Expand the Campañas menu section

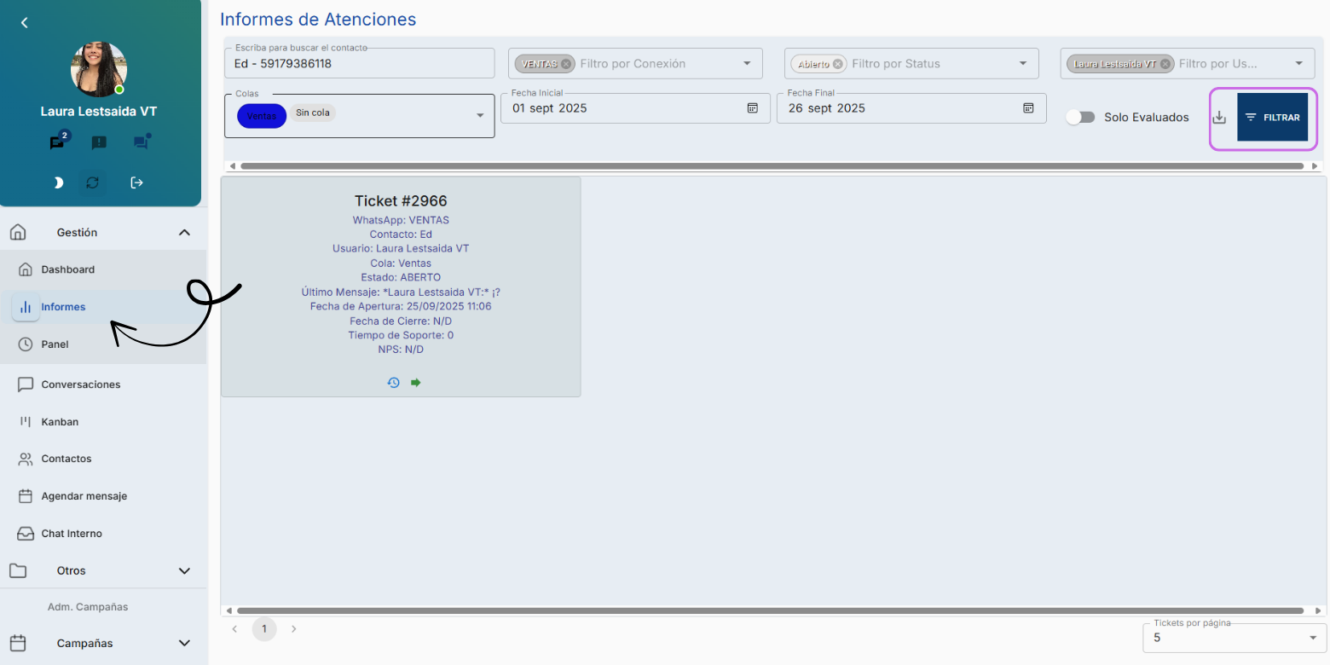(x=184, y=644)
